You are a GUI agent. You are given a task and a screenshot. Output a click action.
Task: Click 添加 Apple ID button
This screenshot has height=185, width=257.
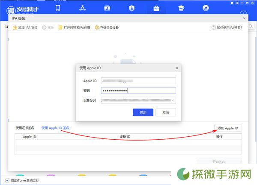coord(228,128)
